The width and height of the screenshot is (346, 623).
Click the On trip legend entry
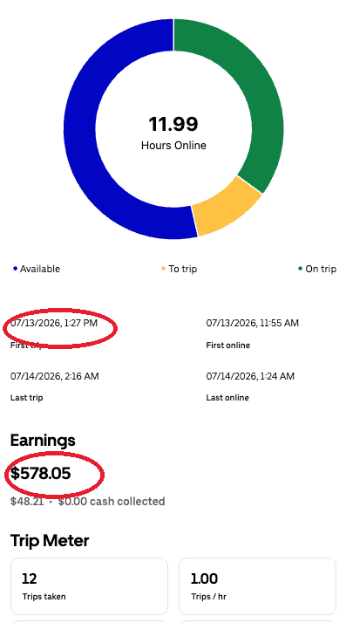point(317,269)
